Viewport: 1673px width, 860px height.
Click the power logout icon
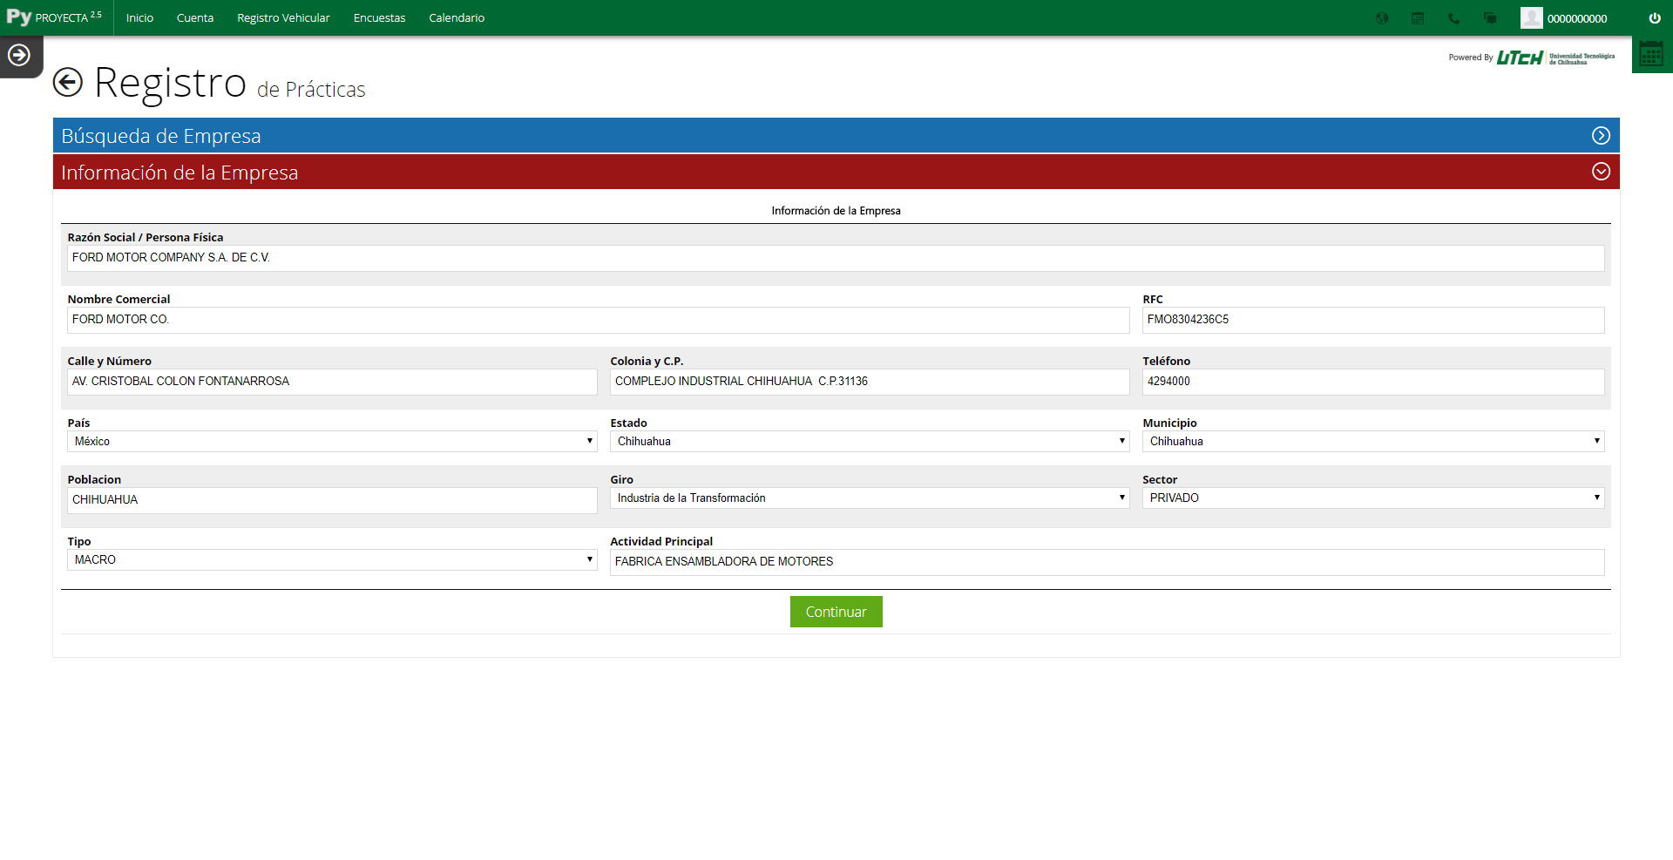pyautogui.click(x=1655, y=18)
